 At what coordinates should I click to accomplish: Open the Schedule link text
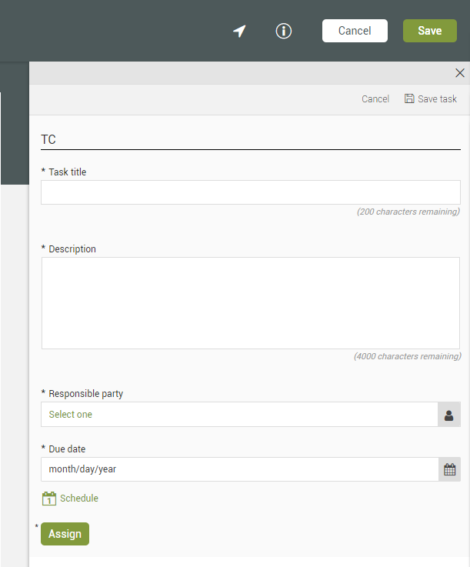click(x=79, y=499)
